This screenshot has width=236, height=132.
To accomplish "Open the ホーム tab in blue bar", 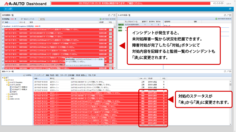I will (8, 9).
